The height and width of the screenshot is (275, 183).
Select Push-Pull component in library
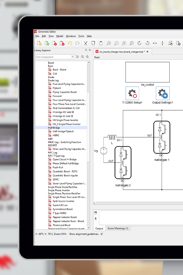coord(58,167)
